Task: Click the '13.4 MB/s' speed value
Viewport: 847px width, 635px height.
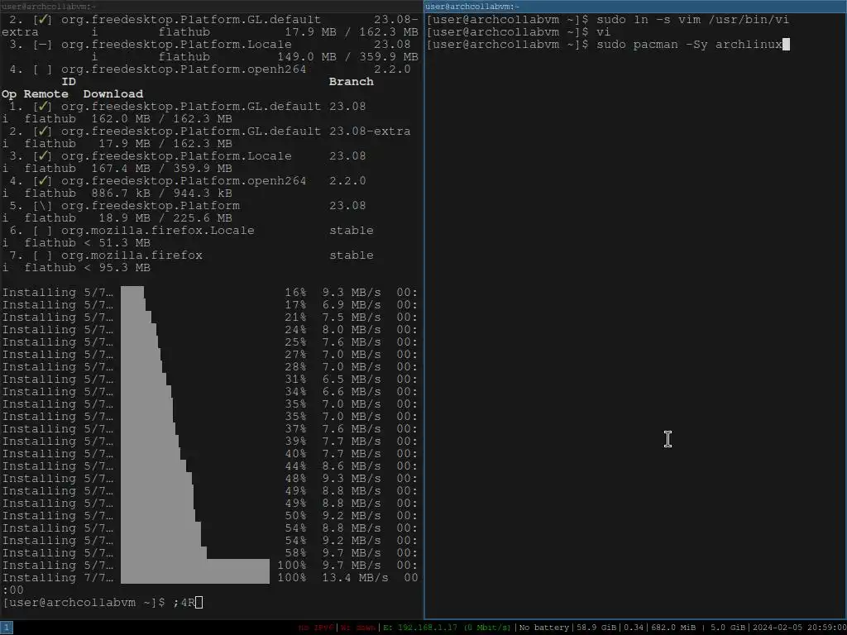Action: point(355,578)
